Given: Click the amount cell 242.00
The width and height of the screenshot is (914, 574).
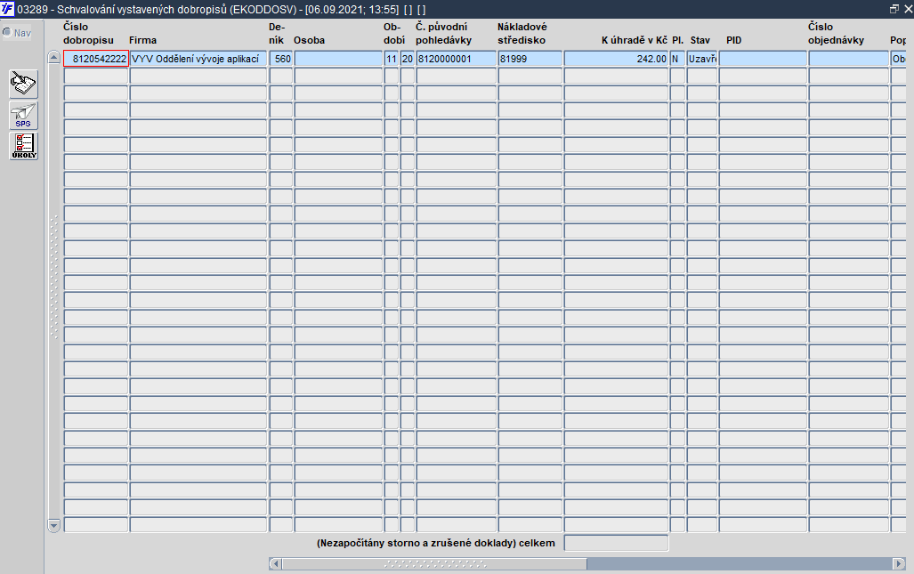Looking at the screenshot, I should [x=616, y=59].
